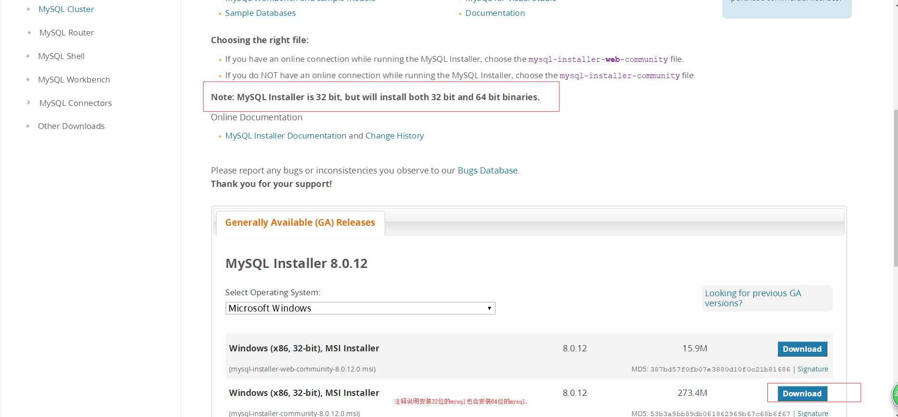Click the 15.9M file size value
The width and height of the screenshot is (898, 417).
[694, 348]
